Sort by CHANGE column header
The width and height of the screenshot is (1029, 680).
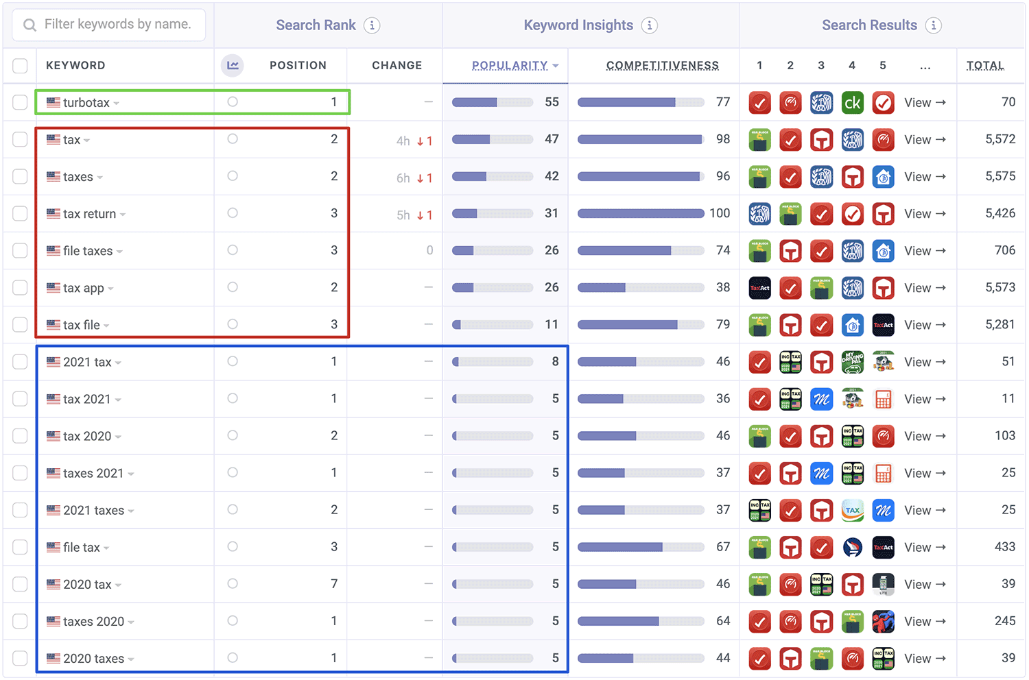coord(397,66)
